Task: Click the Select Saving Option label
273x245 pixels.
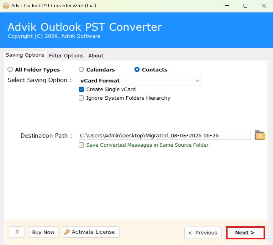Action: click(40, 80)
